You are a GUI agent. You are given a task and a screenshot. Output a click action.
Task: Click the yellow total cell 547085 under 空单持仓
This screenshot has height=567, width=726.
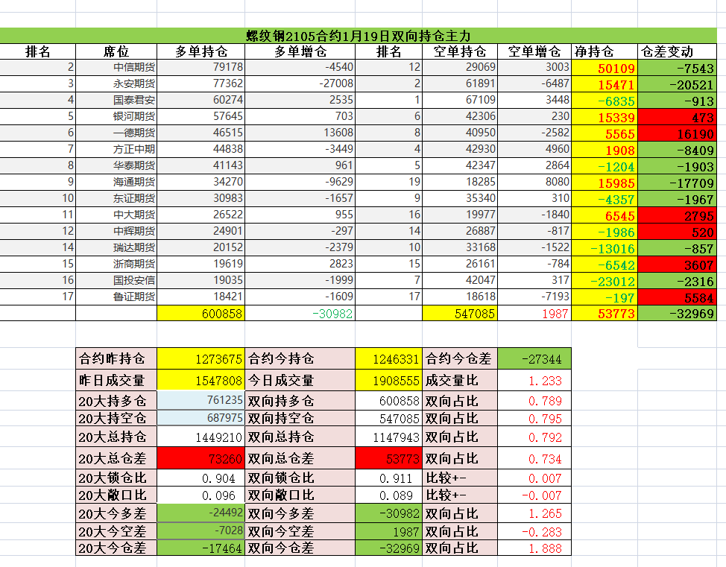click(460, 314)
